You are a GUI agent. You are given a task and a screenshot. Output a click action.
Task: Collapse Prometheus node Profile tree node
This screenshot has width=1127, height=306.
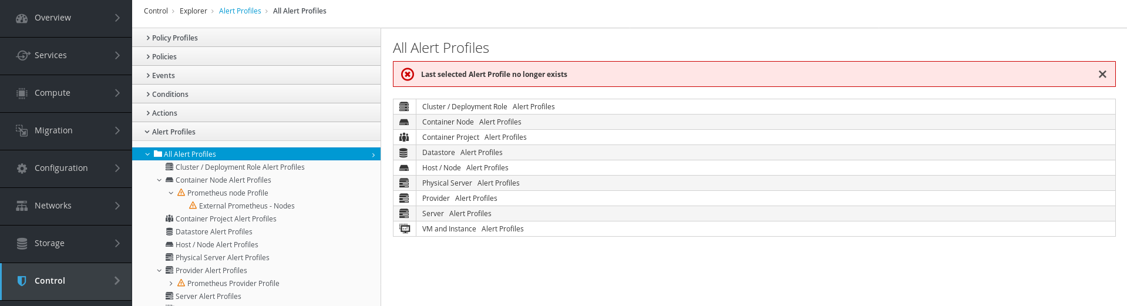coord(171,193)
